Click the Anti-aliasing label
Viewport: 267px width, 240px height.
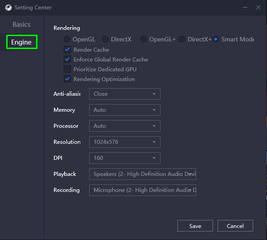(x=67, y=94)
